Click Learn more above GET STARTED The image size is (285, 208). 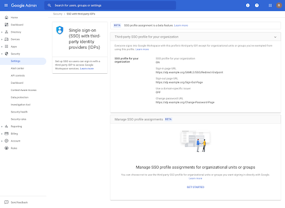(x=195, y=179)
